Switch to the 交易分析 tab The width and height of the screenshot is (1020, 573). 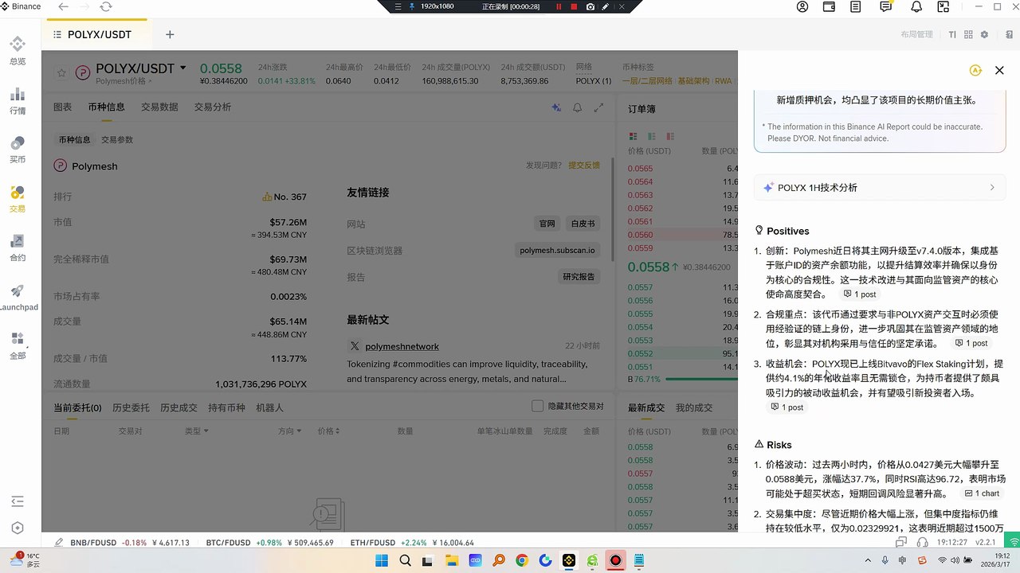(213, 107)
